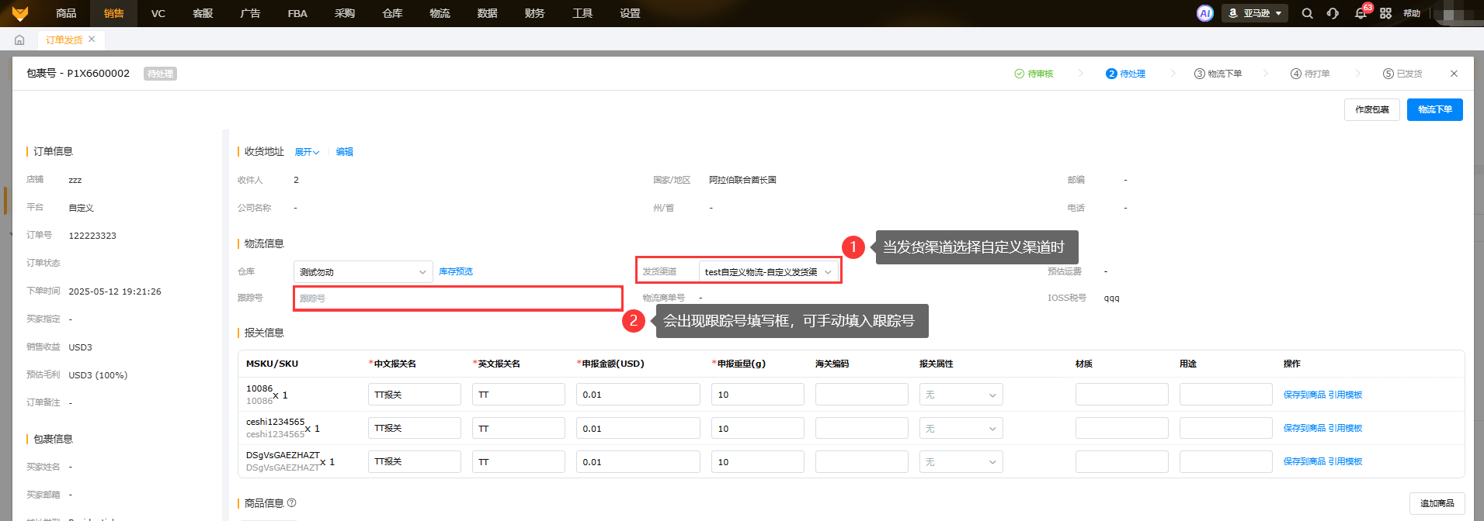Focus 中文报关名 field for SKU 10086
The width and height of the screenshot is (1484, 521).
point(415,395)
